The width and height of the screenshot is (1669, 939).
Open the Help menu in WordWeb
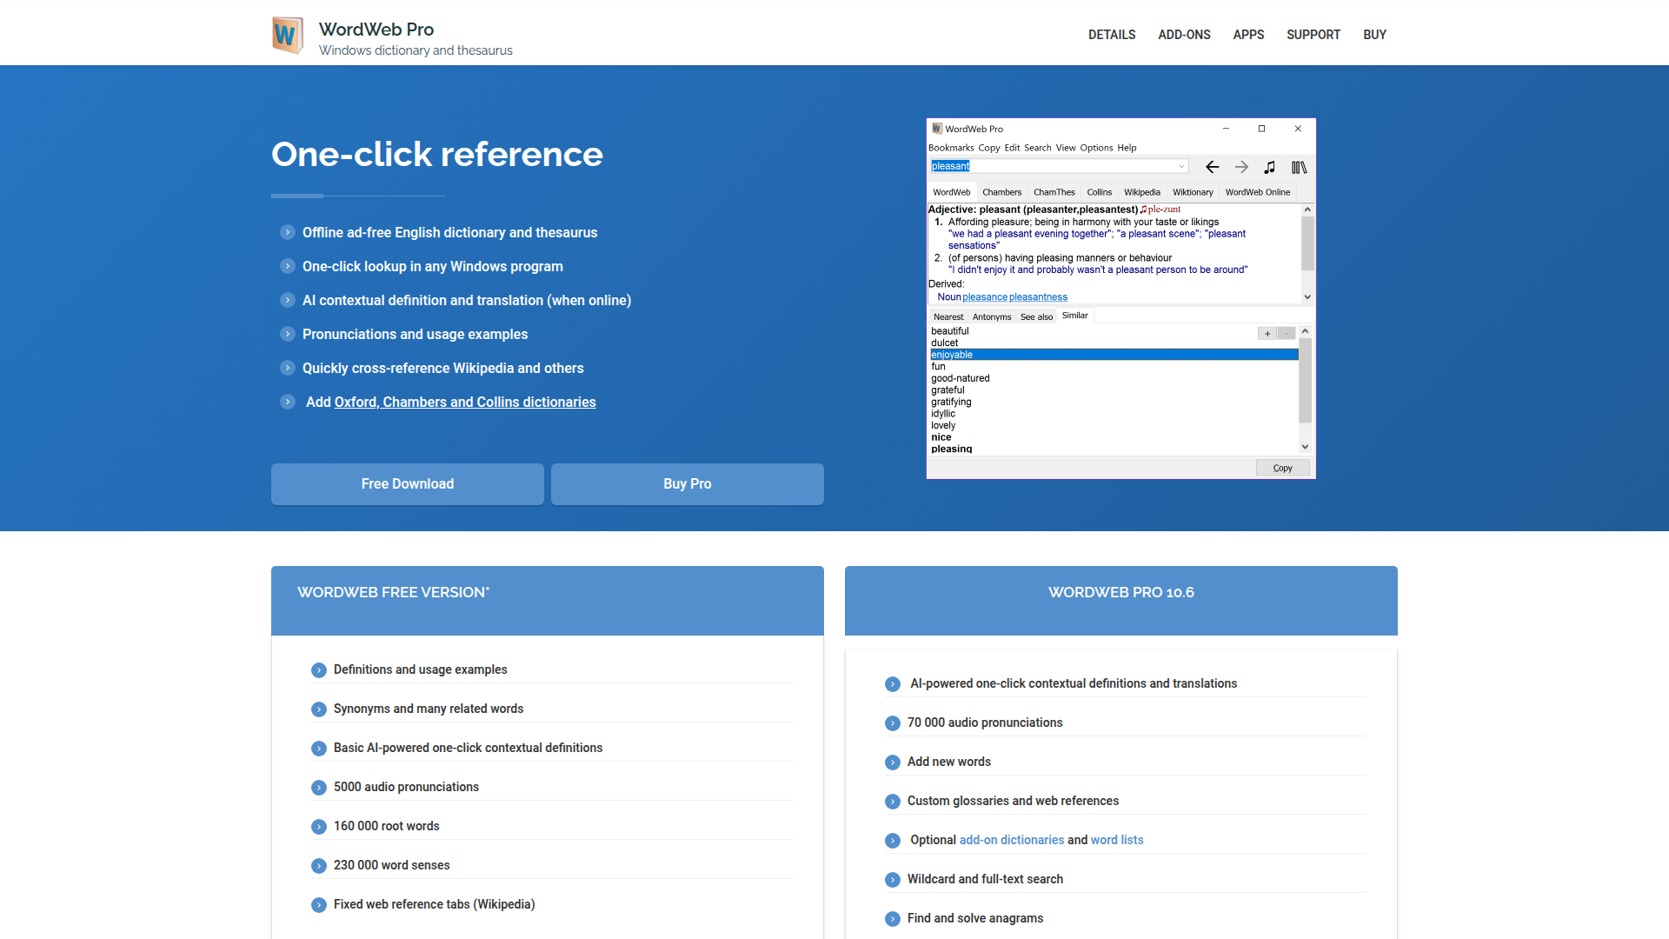(1127, 148)
